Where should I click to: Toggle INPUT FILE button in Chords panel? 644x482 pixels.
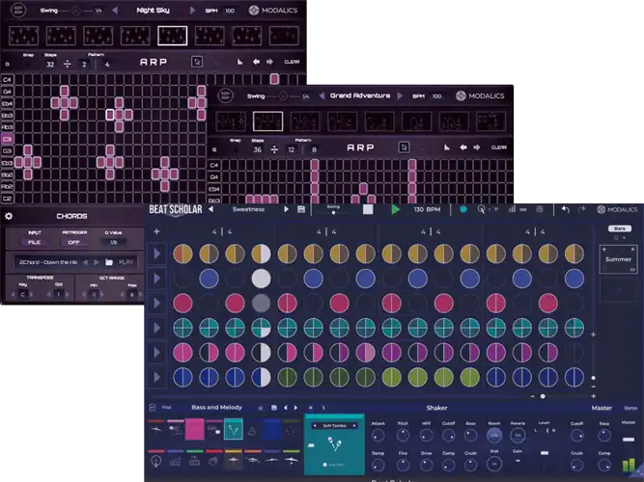[x=34, y=242]
